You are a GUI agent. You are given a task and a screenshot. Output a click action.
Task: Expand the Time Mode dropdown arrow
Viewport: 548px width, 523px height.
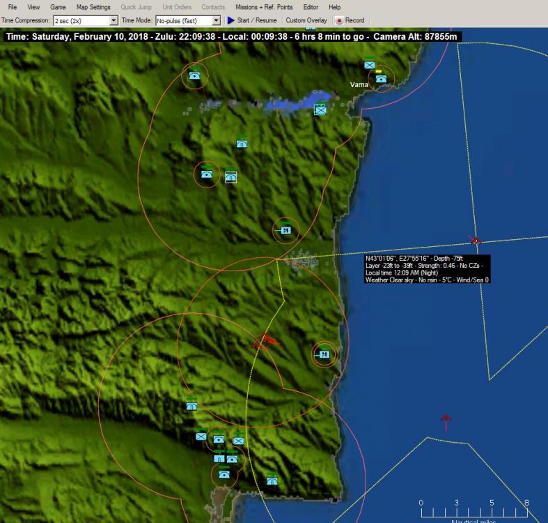pyautogui.click(x=216, y=21)
